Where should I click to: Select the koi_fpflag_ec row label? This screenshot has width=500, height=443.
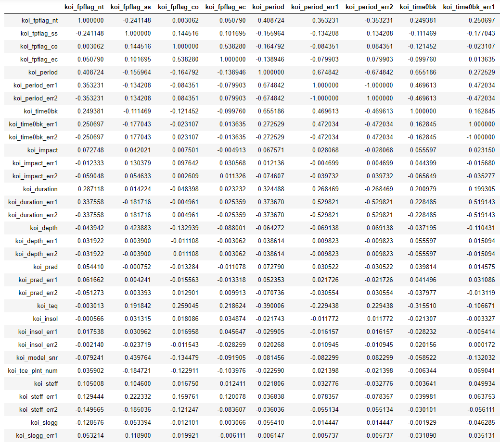point(39,60)
